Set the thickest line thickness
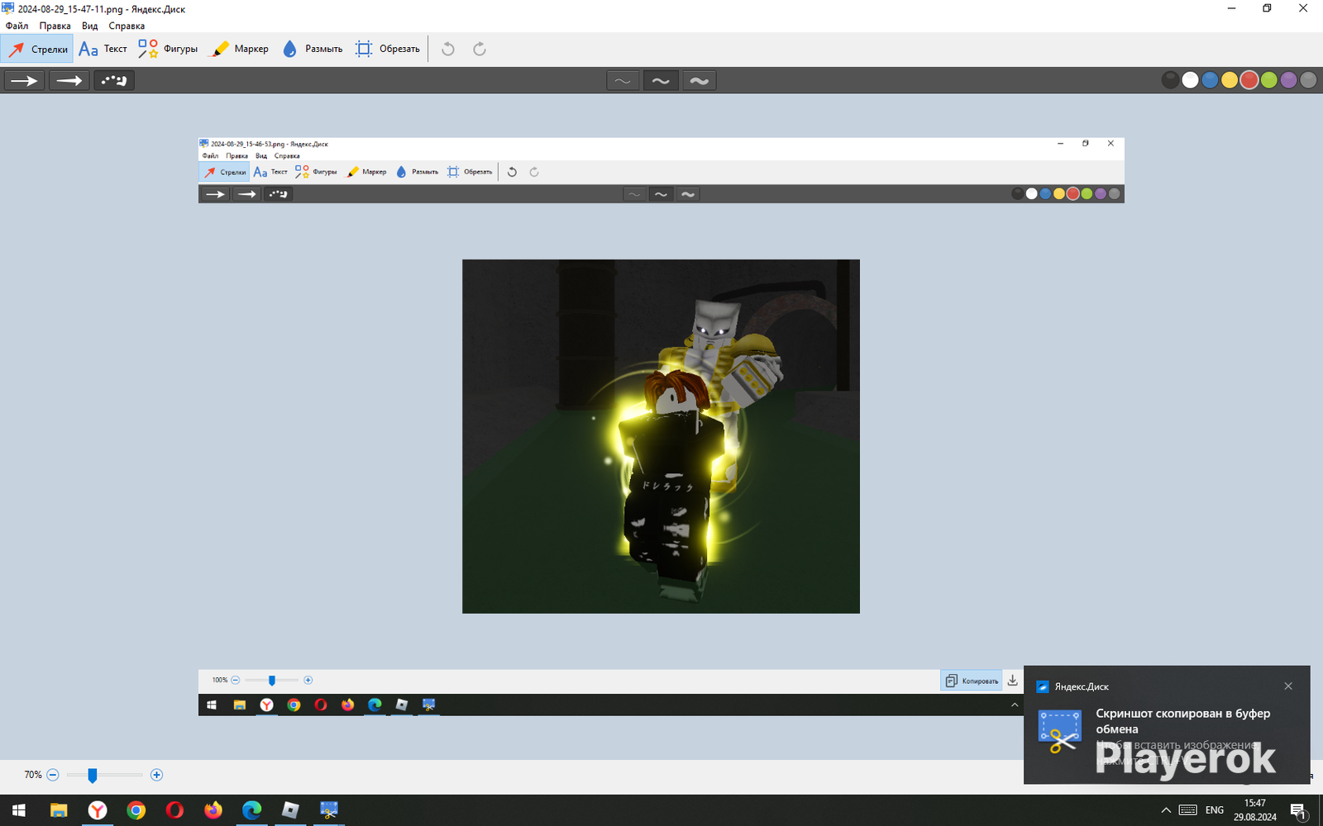The height and width of the screenshot is (826, 1323). pos(699,80)
